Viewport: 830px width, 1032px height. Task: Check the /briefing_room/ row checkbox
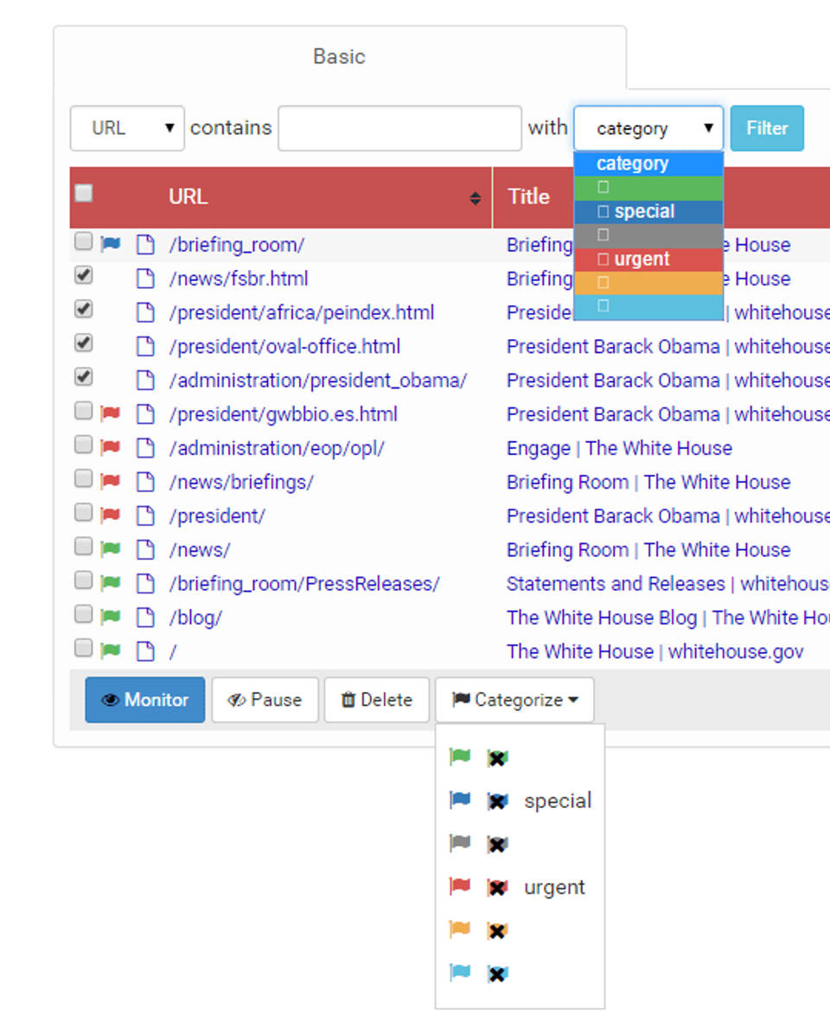pos(84,240)
